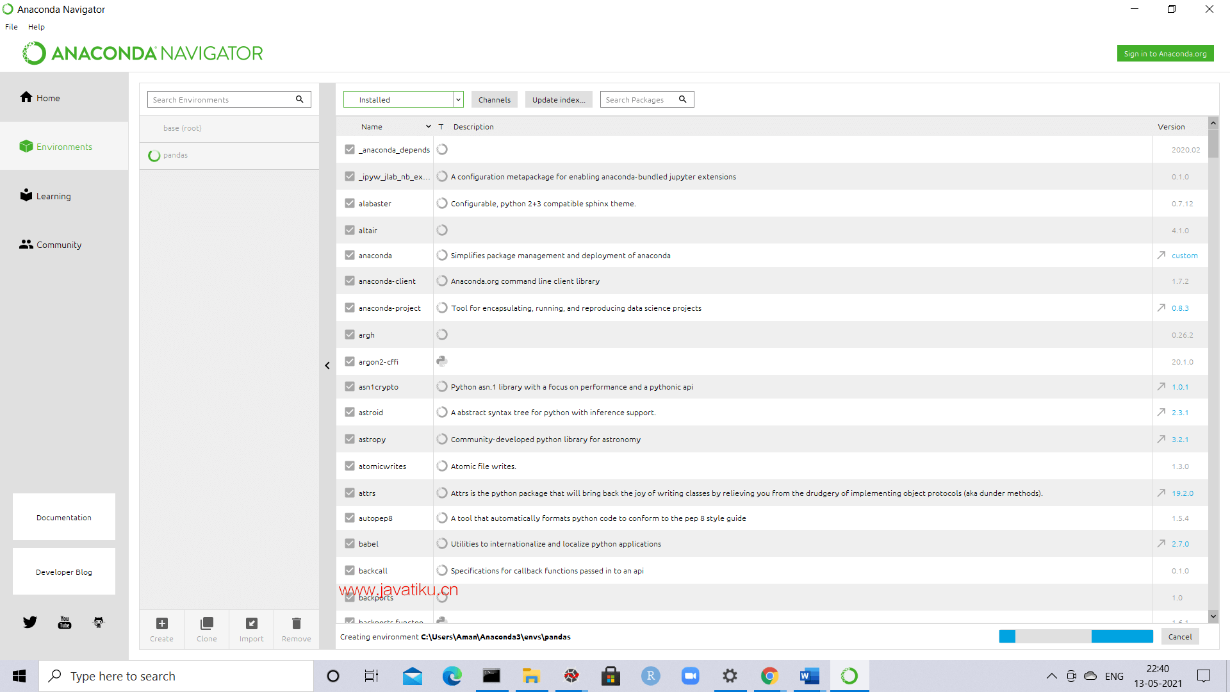1230x692 pixels.
Task: Select the base (root) environment
Action: coord(229,128)
